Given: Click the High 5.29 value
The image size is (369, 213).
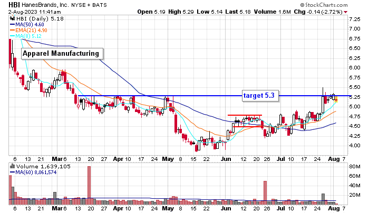Looking at the screenshot, I should tap(181, 12).
